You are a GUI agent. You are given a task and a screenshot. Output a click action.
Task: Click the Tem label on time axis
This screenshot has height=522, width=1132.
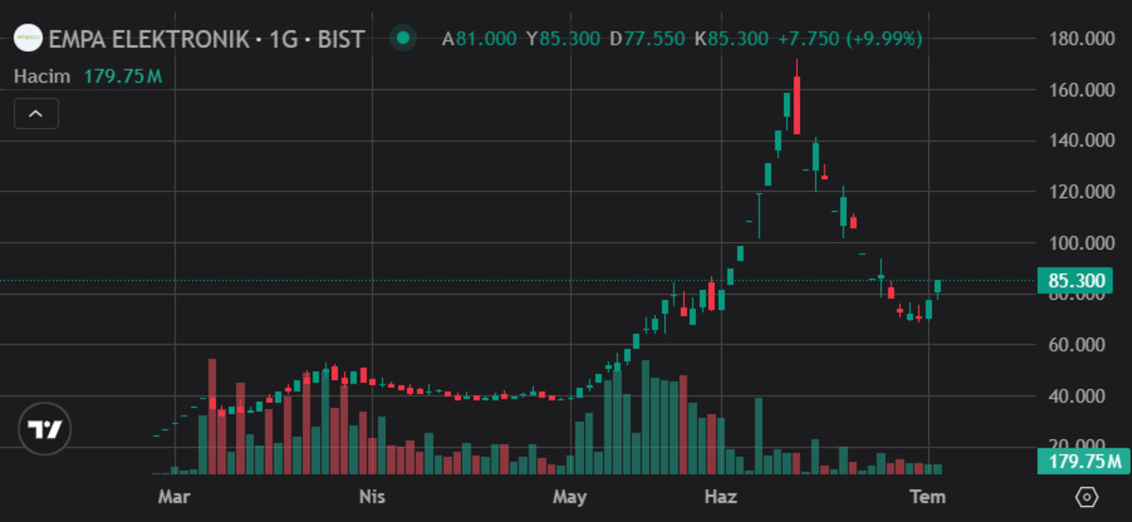pyautogui.click(x=926, y=496)
